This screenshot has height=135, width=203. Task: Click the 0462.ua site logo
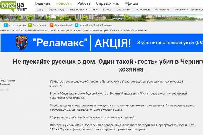coord(13,6)
